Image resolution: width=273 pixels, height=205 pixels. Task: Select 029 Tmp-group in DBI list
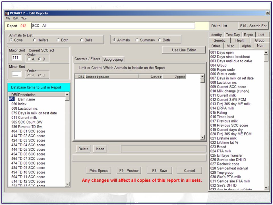(237, 173)
